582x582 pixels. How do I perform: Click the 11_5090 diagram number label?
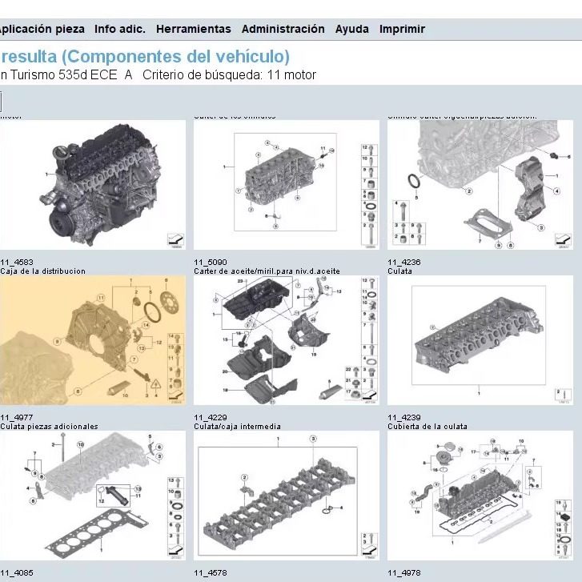211,262
